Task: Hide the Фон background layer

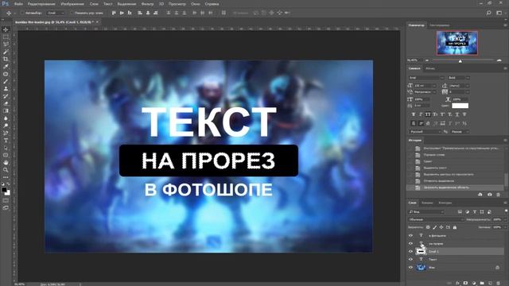Action: [410, 268]
